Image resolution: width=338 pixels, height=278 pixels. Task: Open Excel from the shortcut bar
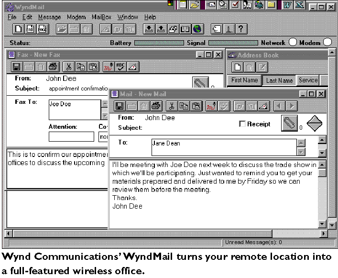tap(299, 4)
